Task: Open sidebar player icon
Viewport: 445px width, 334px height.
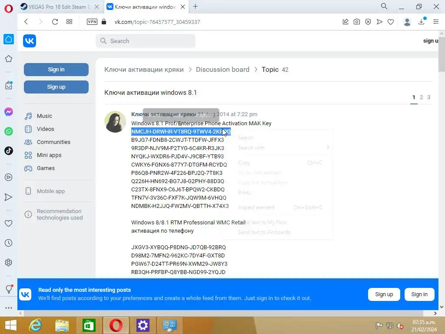Action: [9, 177]
